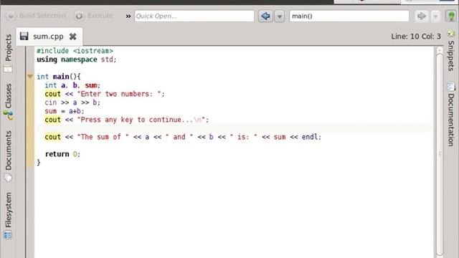
Task: Click save icon on sum.cpp tab
Action: (24, 37)
